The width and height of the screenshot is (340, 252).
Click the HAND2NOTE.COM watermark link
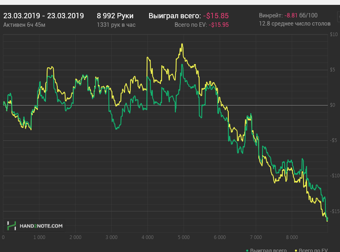pyautogui.click(x=41, y=226)
